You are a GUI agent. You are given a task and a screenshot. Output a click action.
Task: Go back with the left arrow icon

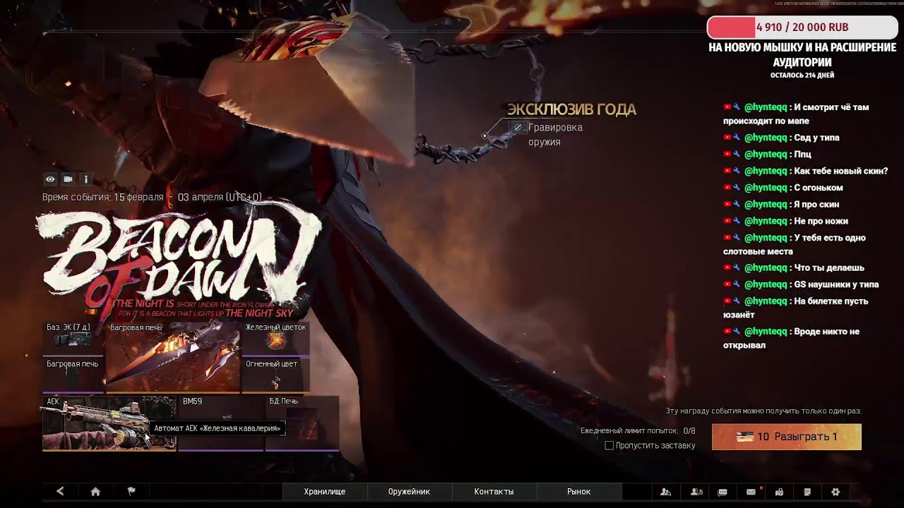(x=60, y=492)
